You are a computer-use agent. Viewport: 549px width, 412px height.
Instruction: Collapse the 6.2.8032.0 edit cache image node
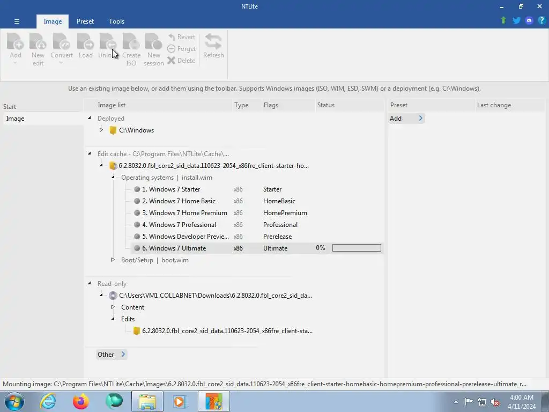pos(101,165)
